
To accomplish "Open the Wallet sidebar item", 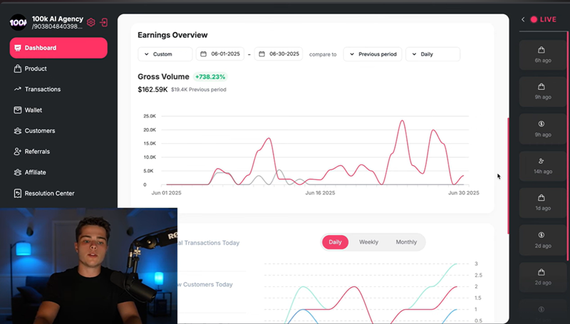I will (33, 110).
